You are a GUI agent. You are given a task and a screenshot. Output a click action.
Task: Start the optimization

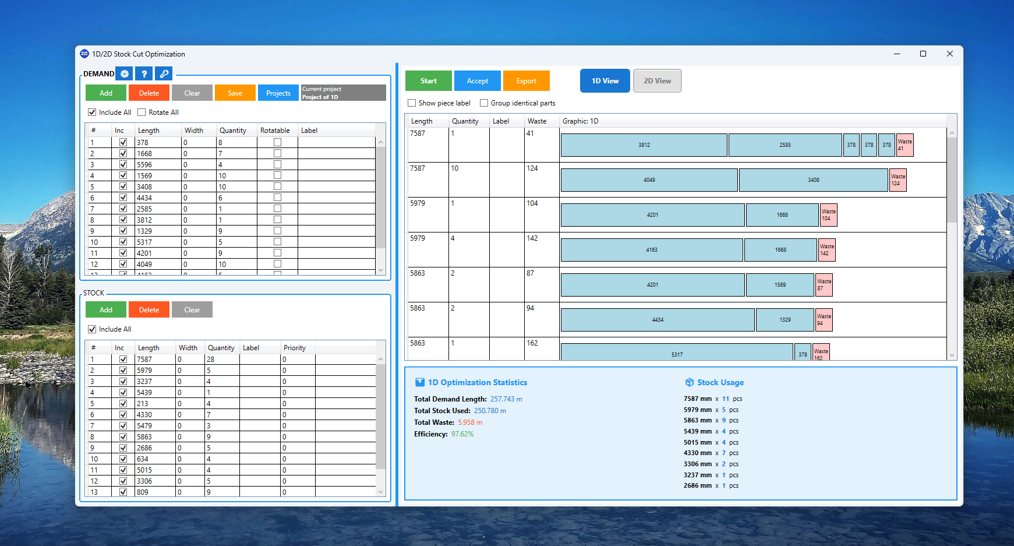[428, 80]
